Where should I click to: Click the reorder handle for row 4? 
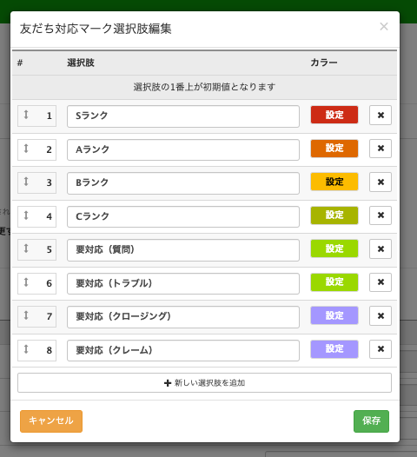click(26, 215)
